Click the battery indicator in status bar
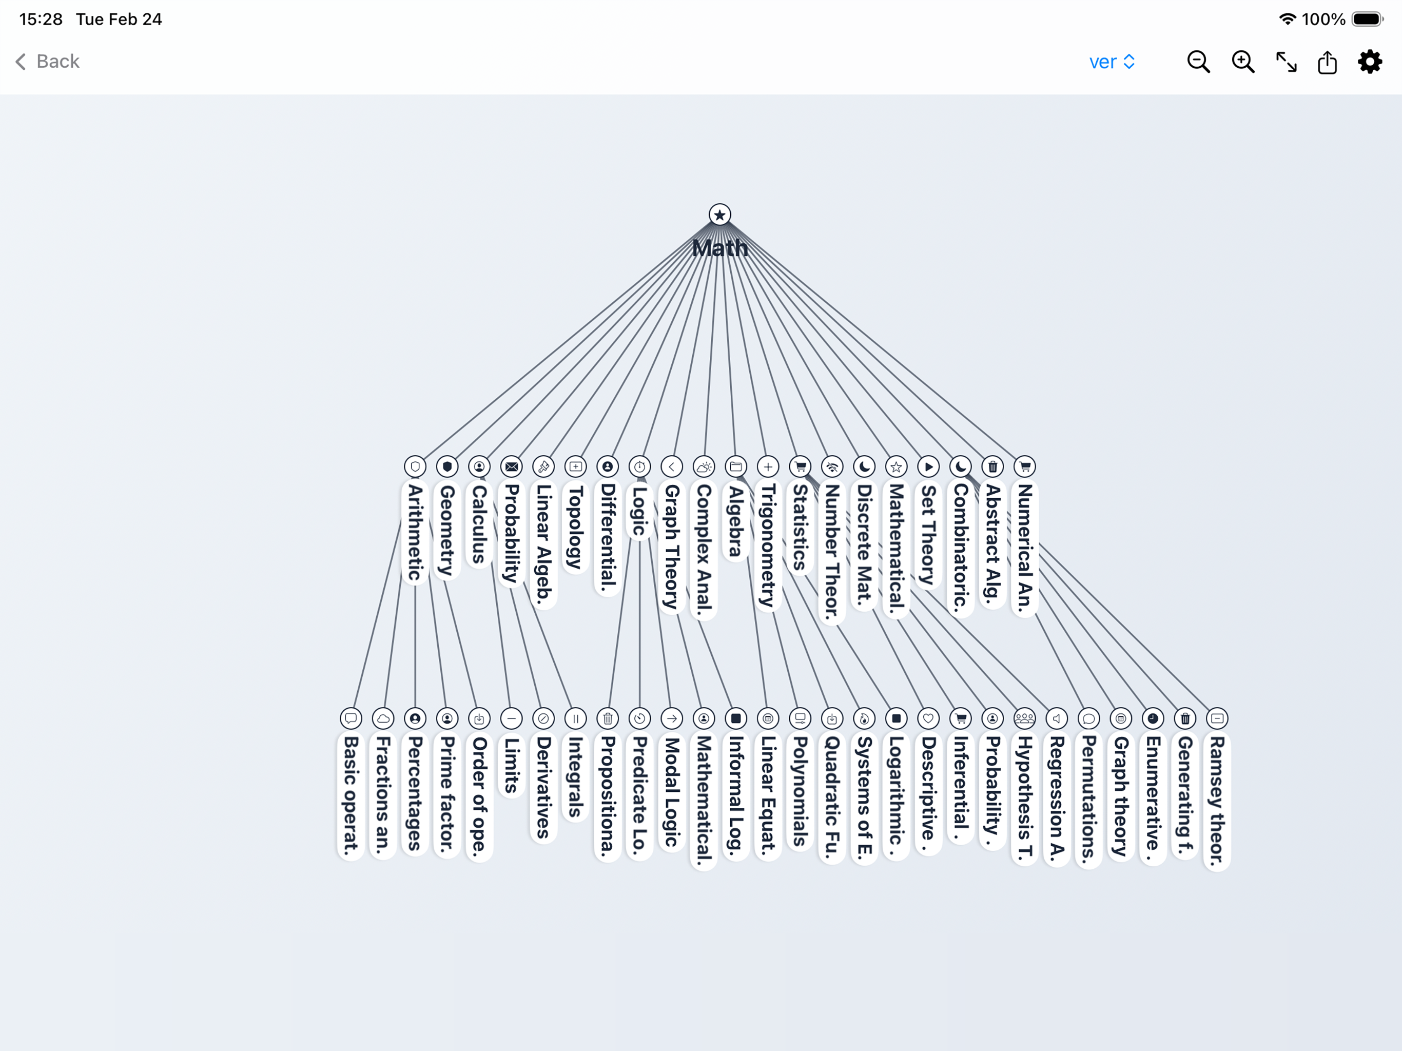 pos(1368,19)
